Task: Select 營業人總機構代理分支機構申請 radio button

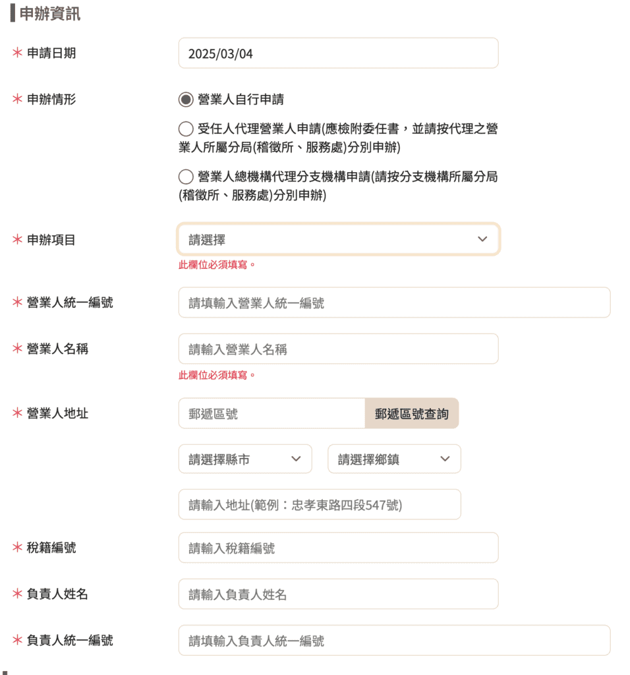Action: pyautogui.click(x=185, y=177)
